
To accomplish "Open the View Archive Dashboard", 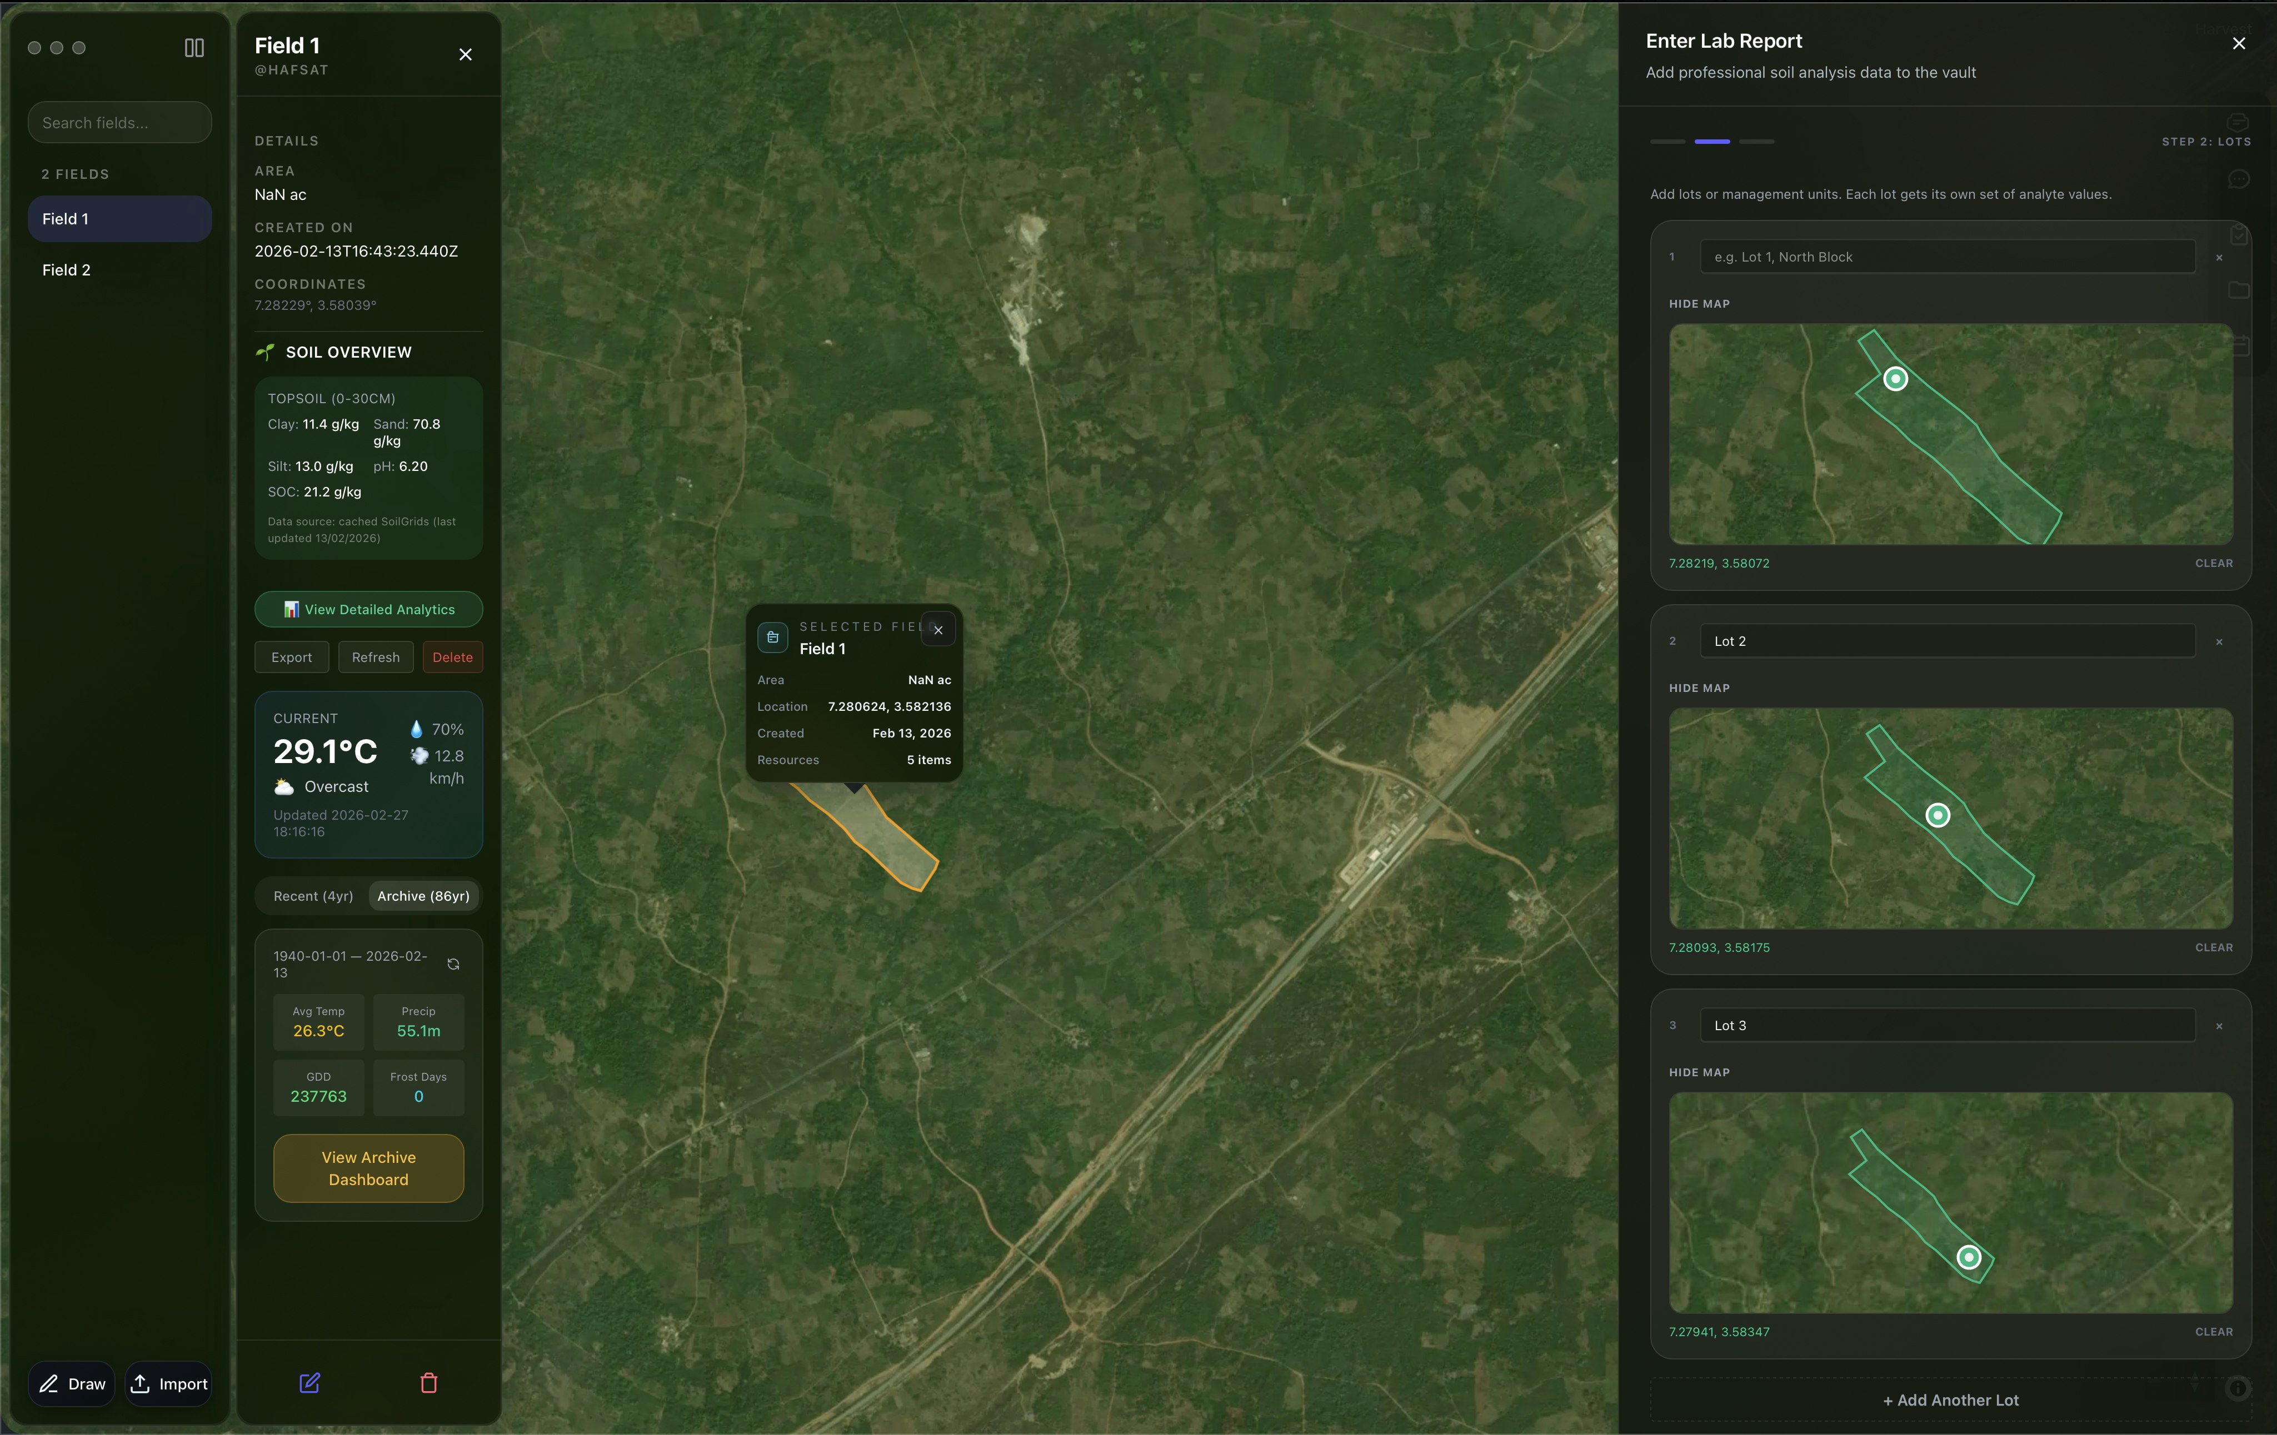I will (368, 1168).
